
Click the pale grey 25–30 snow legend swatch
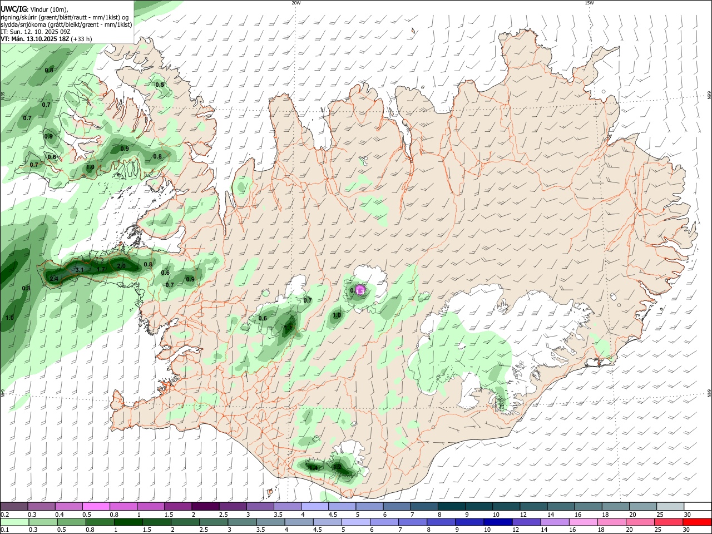(670, 506)
